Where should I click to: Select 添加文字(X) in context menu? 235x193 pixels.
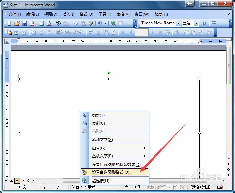point(115,140)
